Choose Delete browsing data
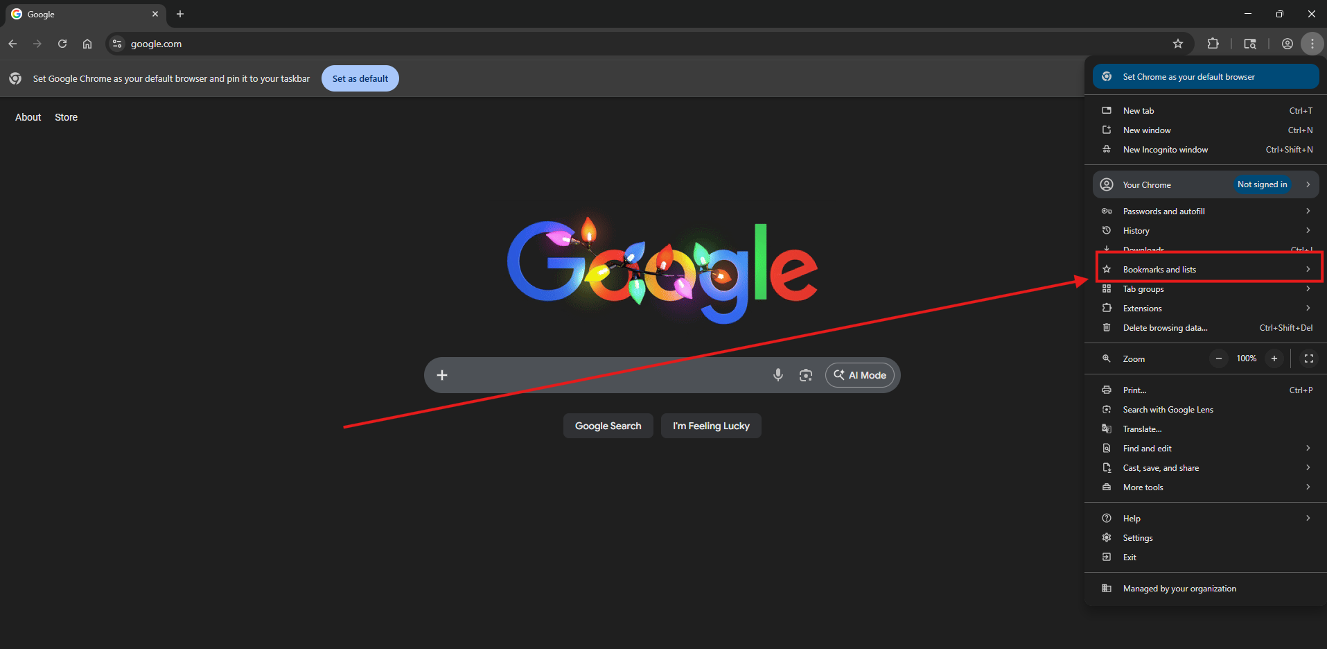The height and width of the screenshot is (649, 1327). [1206, 328]
